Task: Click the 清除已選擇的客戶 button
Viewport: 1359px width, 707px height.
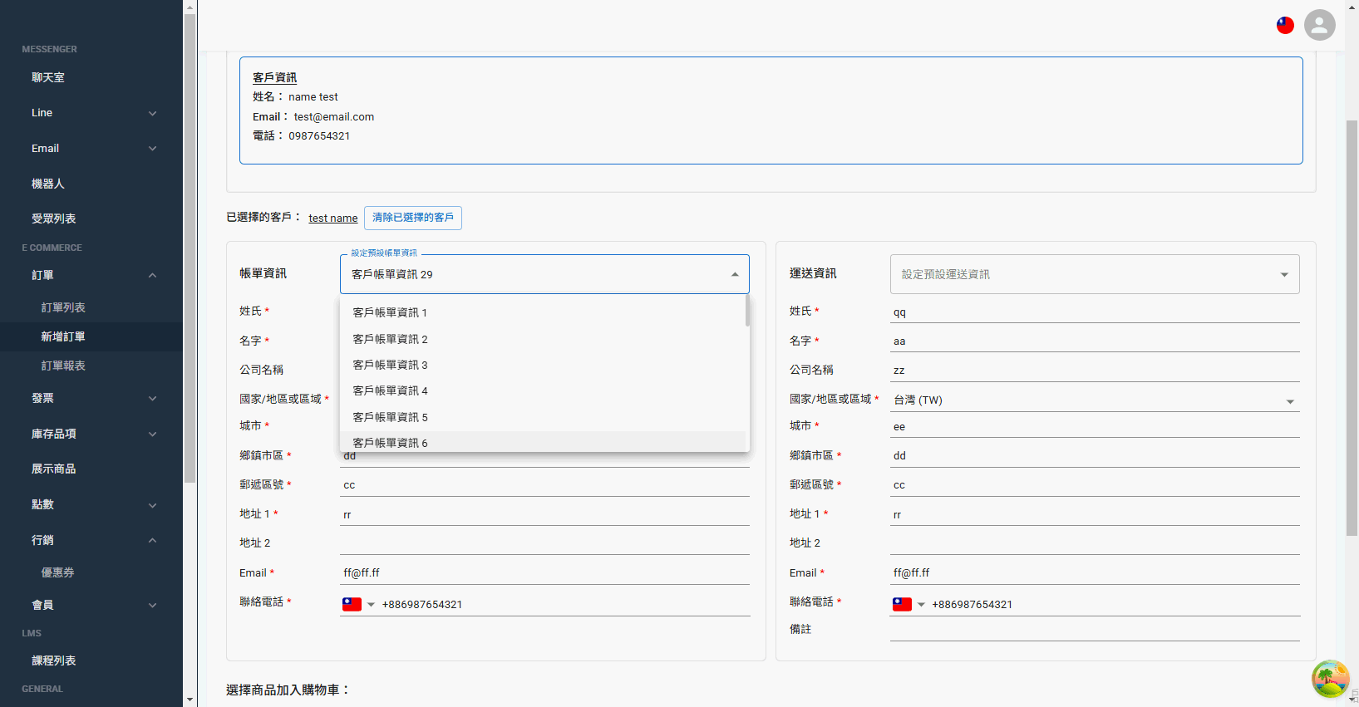Action: click(413, 218)
